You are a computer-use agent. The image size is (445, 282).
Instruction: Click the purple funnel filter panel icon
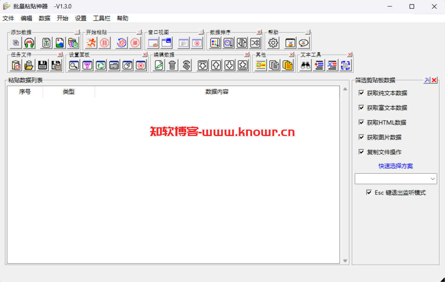pos(87,65)
